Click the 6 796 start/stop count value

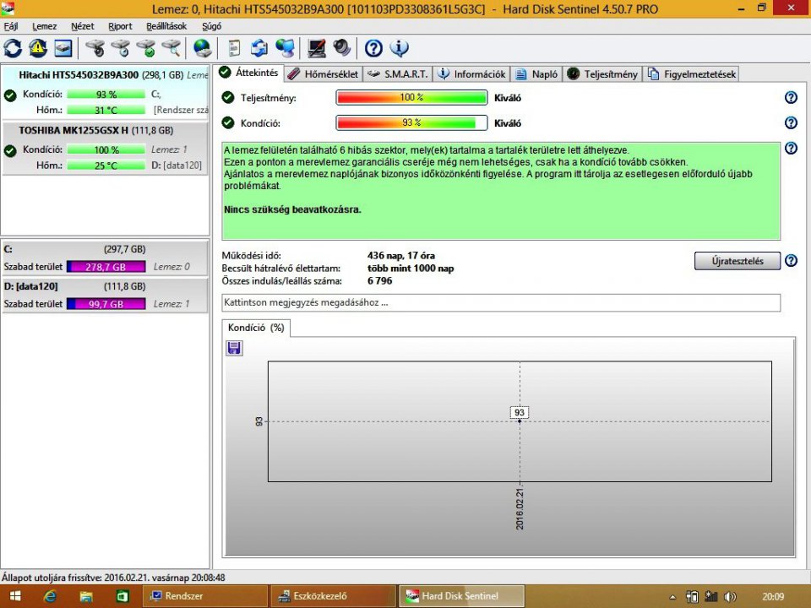(379, 280)
